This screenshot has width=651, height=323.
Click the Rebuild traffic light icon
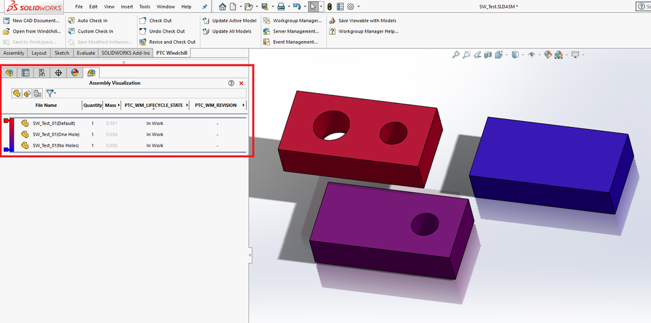329,7
